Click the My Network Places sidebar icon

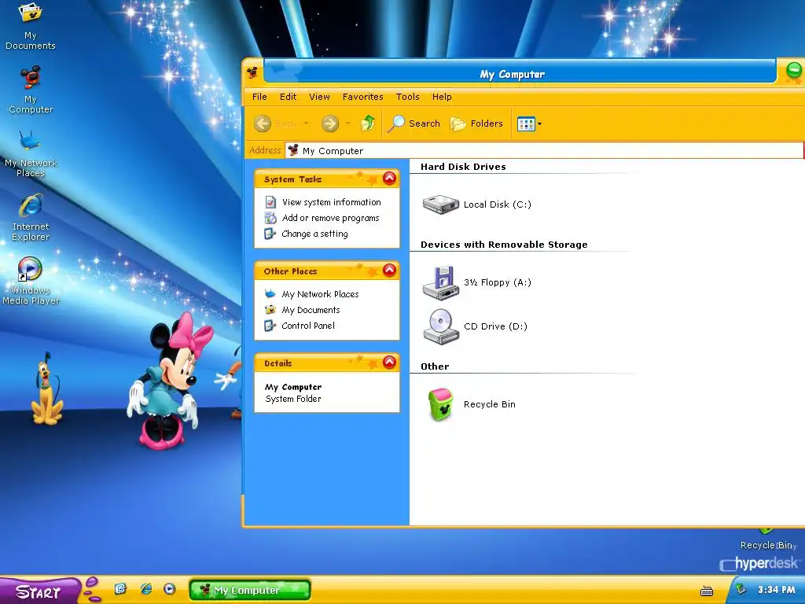(270, 294)
